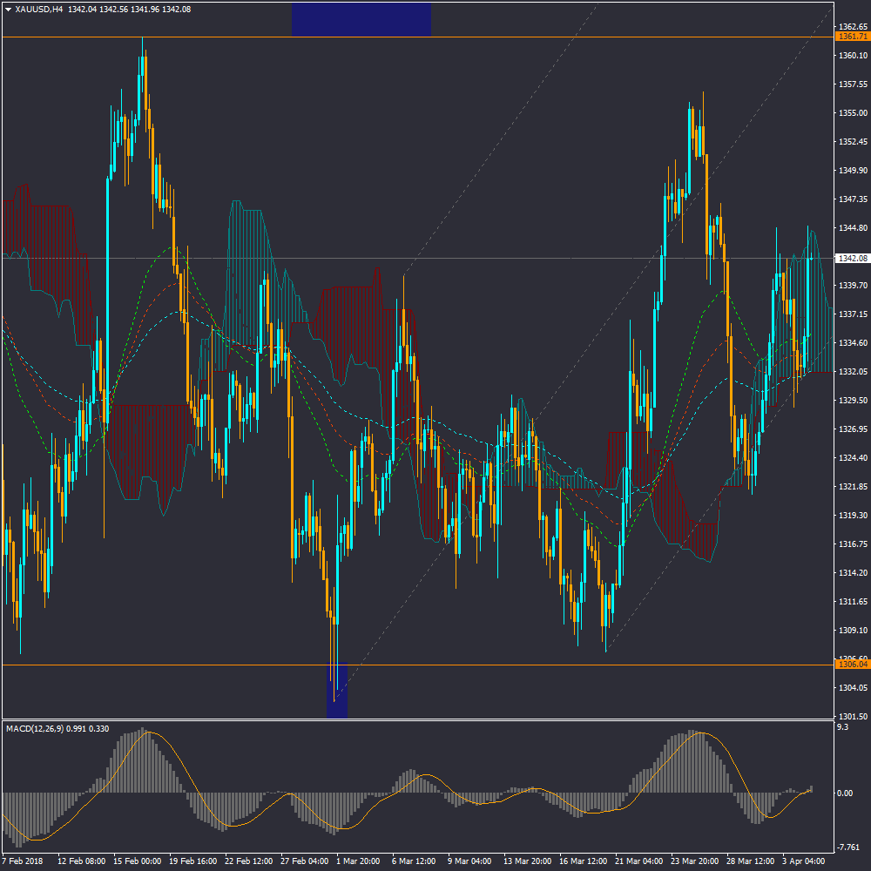
Task: Click 1314.20 on the price axis
Action: point(850,573)
